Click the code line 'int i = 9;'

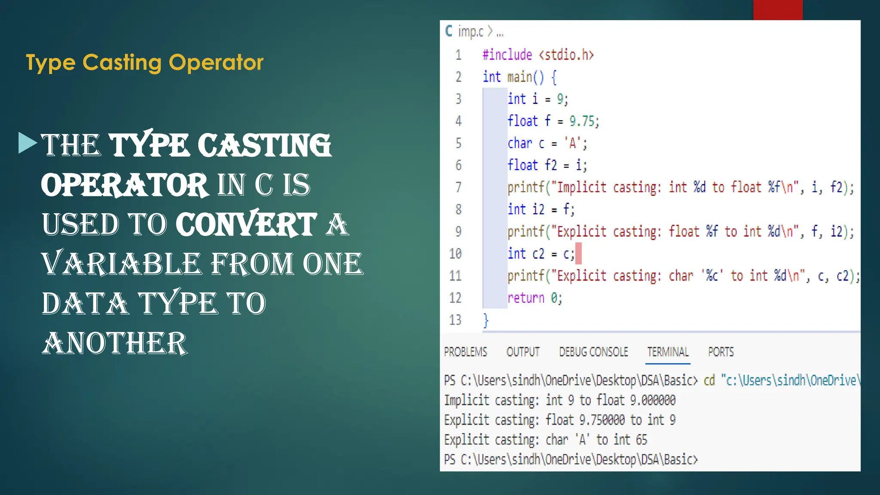pyautogui.click(x=538, y=99)
